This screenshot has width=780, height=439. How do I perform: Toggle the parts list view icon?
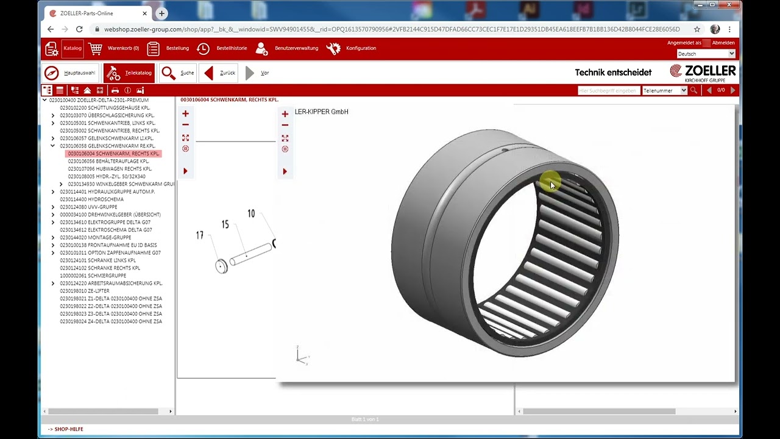click(60, 90)
